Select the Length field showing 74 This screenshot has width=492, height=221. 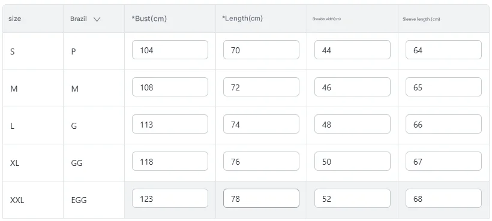(261, 124)
